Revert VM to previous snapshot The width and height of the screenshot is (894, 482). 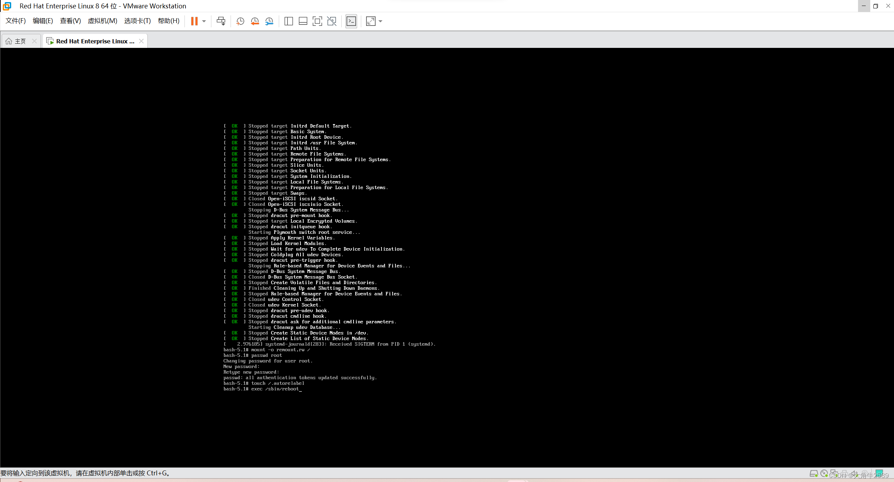click(x=255, y=21)
